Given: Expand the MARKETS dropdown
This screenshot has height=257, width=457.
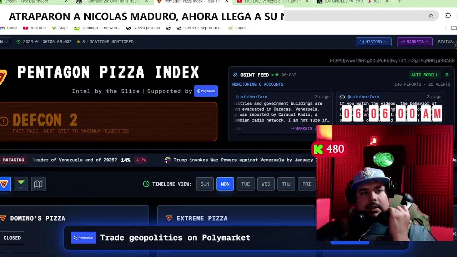Looking at the screenshot, I should [415, 42].
